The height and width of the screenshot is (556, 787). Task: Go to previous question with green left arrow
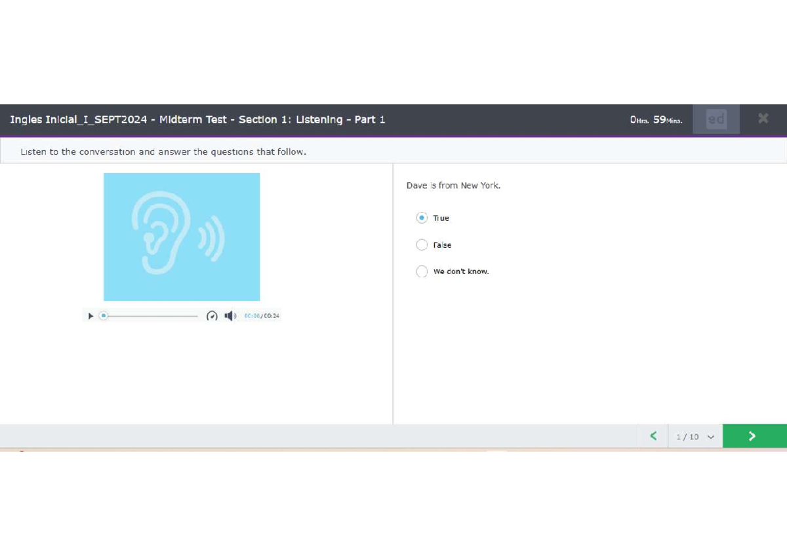pyautogui.click(x=653, y=436)
